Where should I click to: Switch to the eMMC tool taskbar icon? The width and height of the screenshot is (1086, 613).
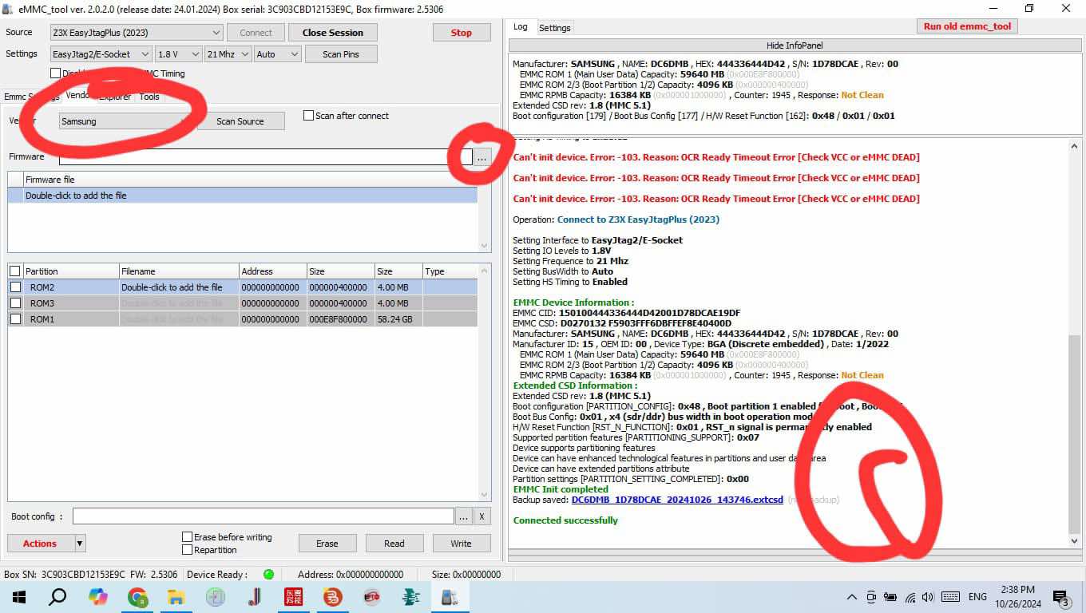[x=450, y=597]
